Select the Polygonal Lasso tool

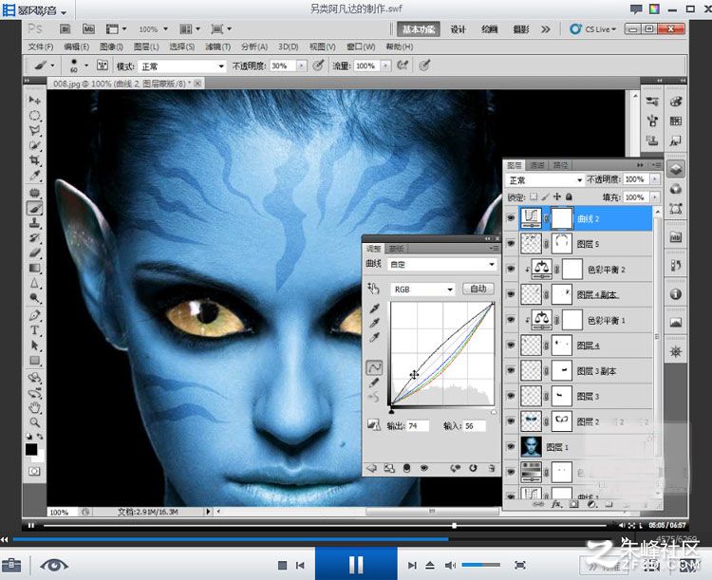[x=34, y=130]
